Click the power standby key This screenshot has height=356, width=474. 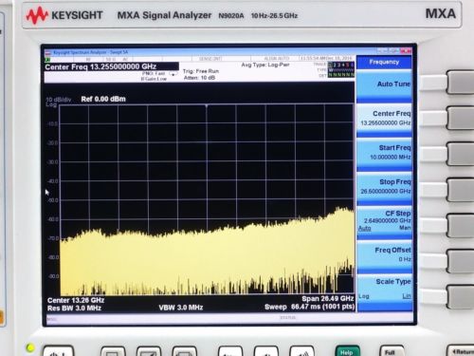[59, 351]
